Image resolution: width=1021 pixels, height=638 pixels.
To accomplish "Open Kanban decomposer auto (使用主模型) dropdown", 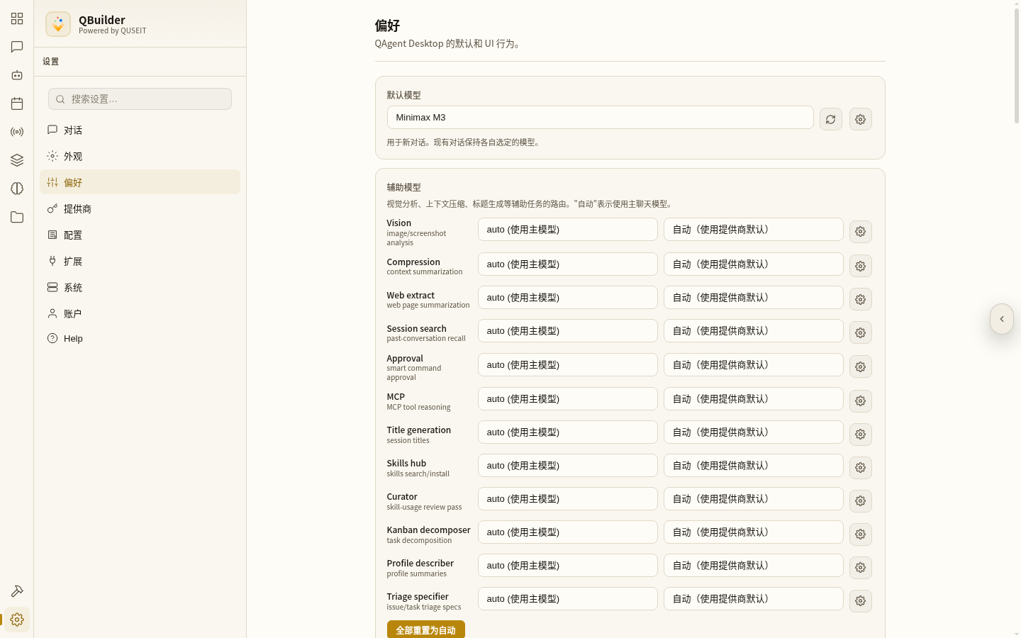I will coord(568,532).
